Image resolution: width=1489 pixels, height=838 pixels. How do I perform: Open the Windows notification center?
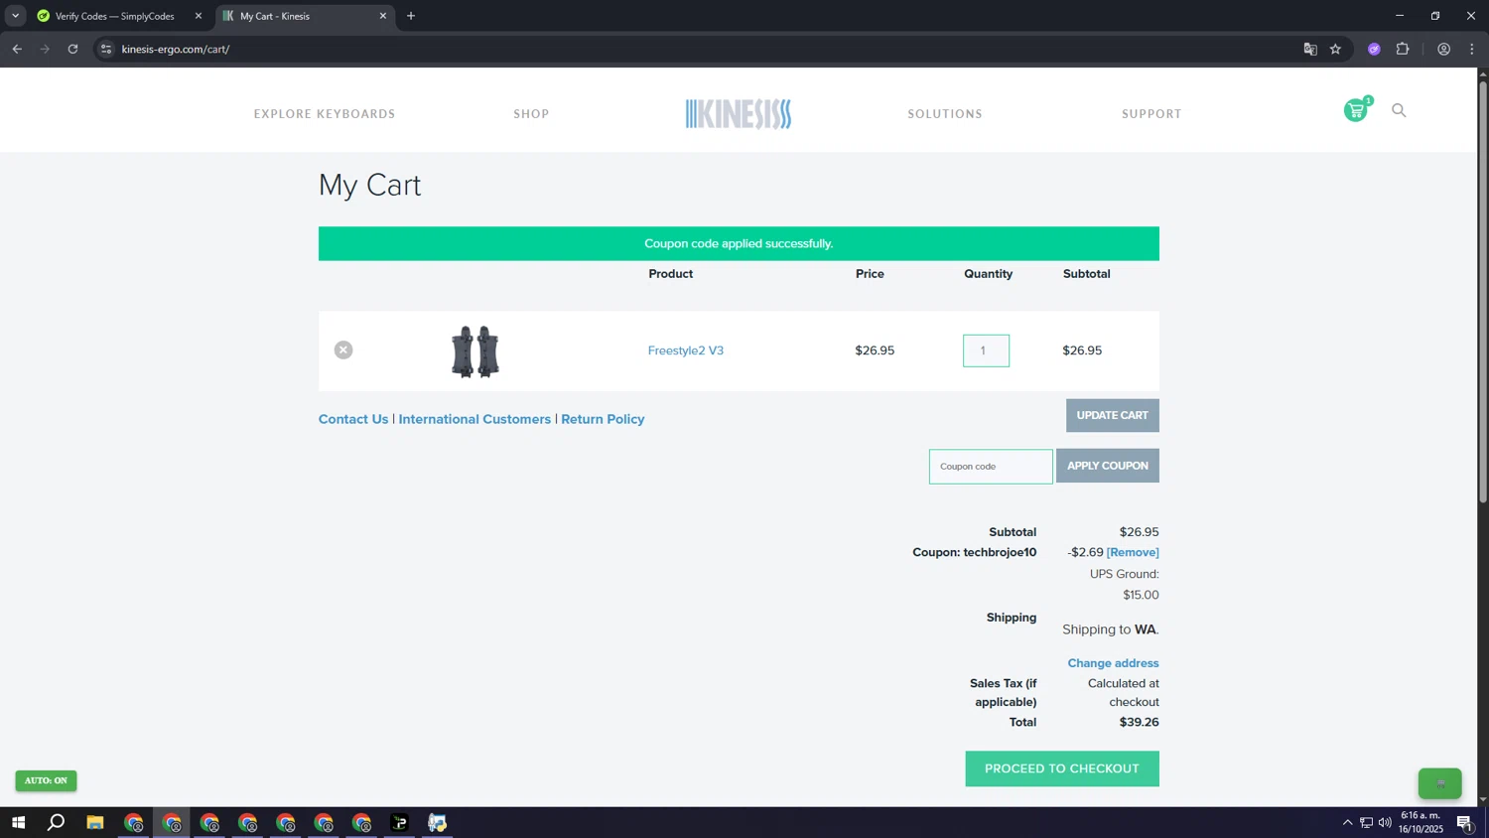1465,822
